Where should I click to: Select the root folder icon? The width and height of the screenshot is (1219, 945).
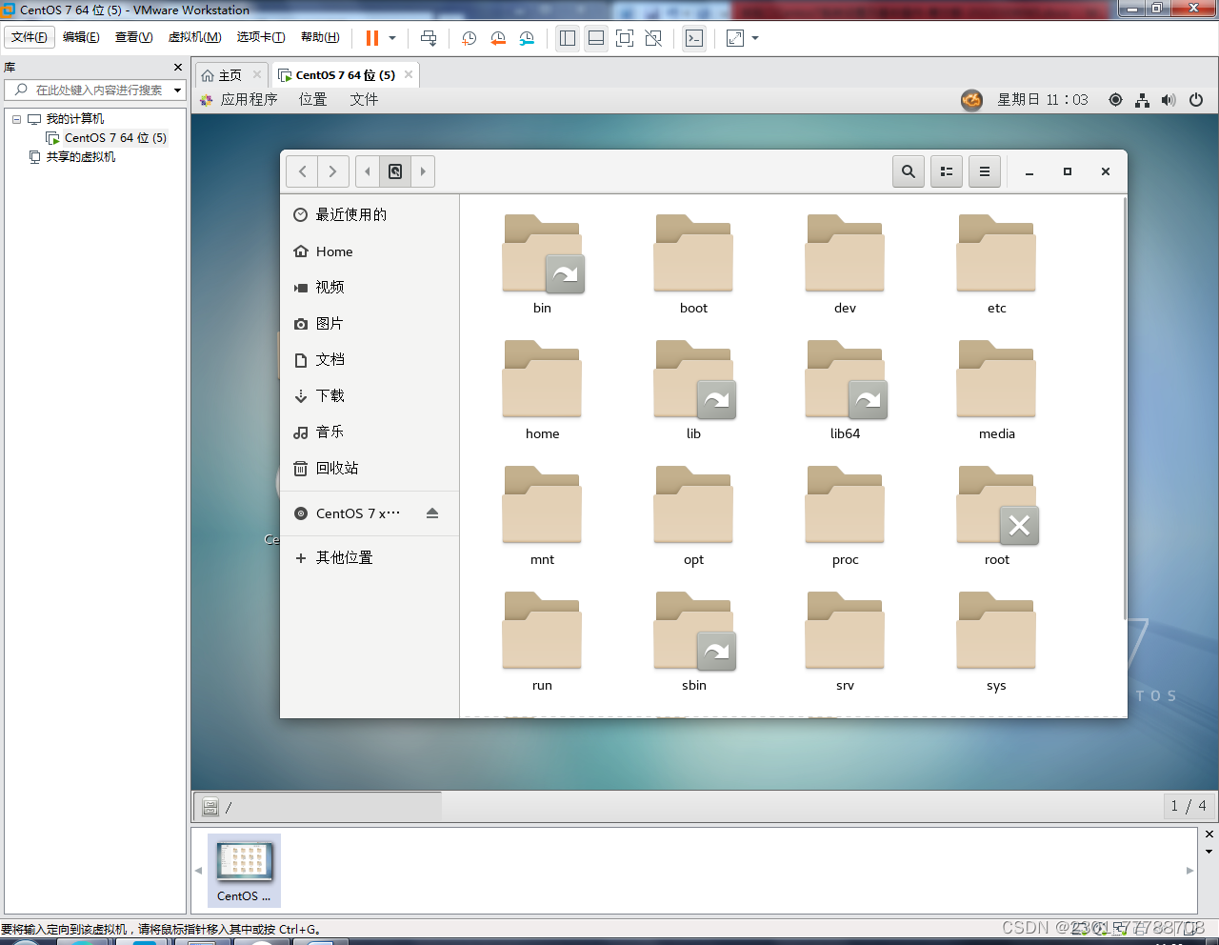996,505
